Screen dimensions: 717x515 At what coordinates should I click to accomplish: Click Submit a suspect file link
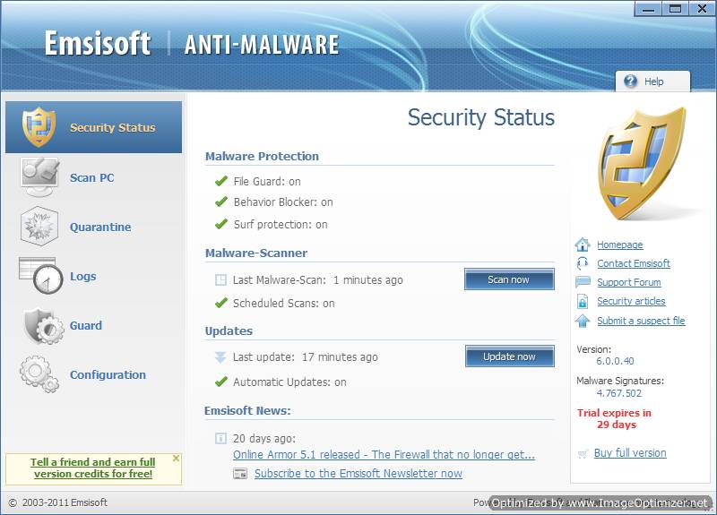(x=641, y=321)
